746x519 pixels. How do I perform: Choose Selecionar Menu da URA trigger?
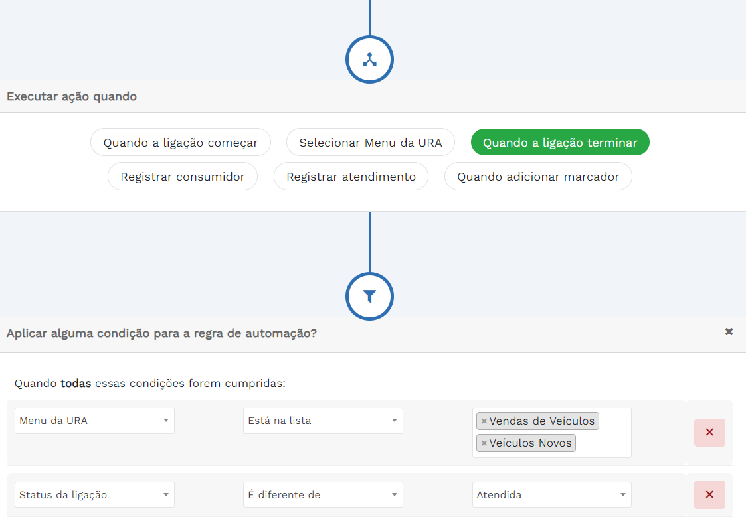(x=370, y=143)
